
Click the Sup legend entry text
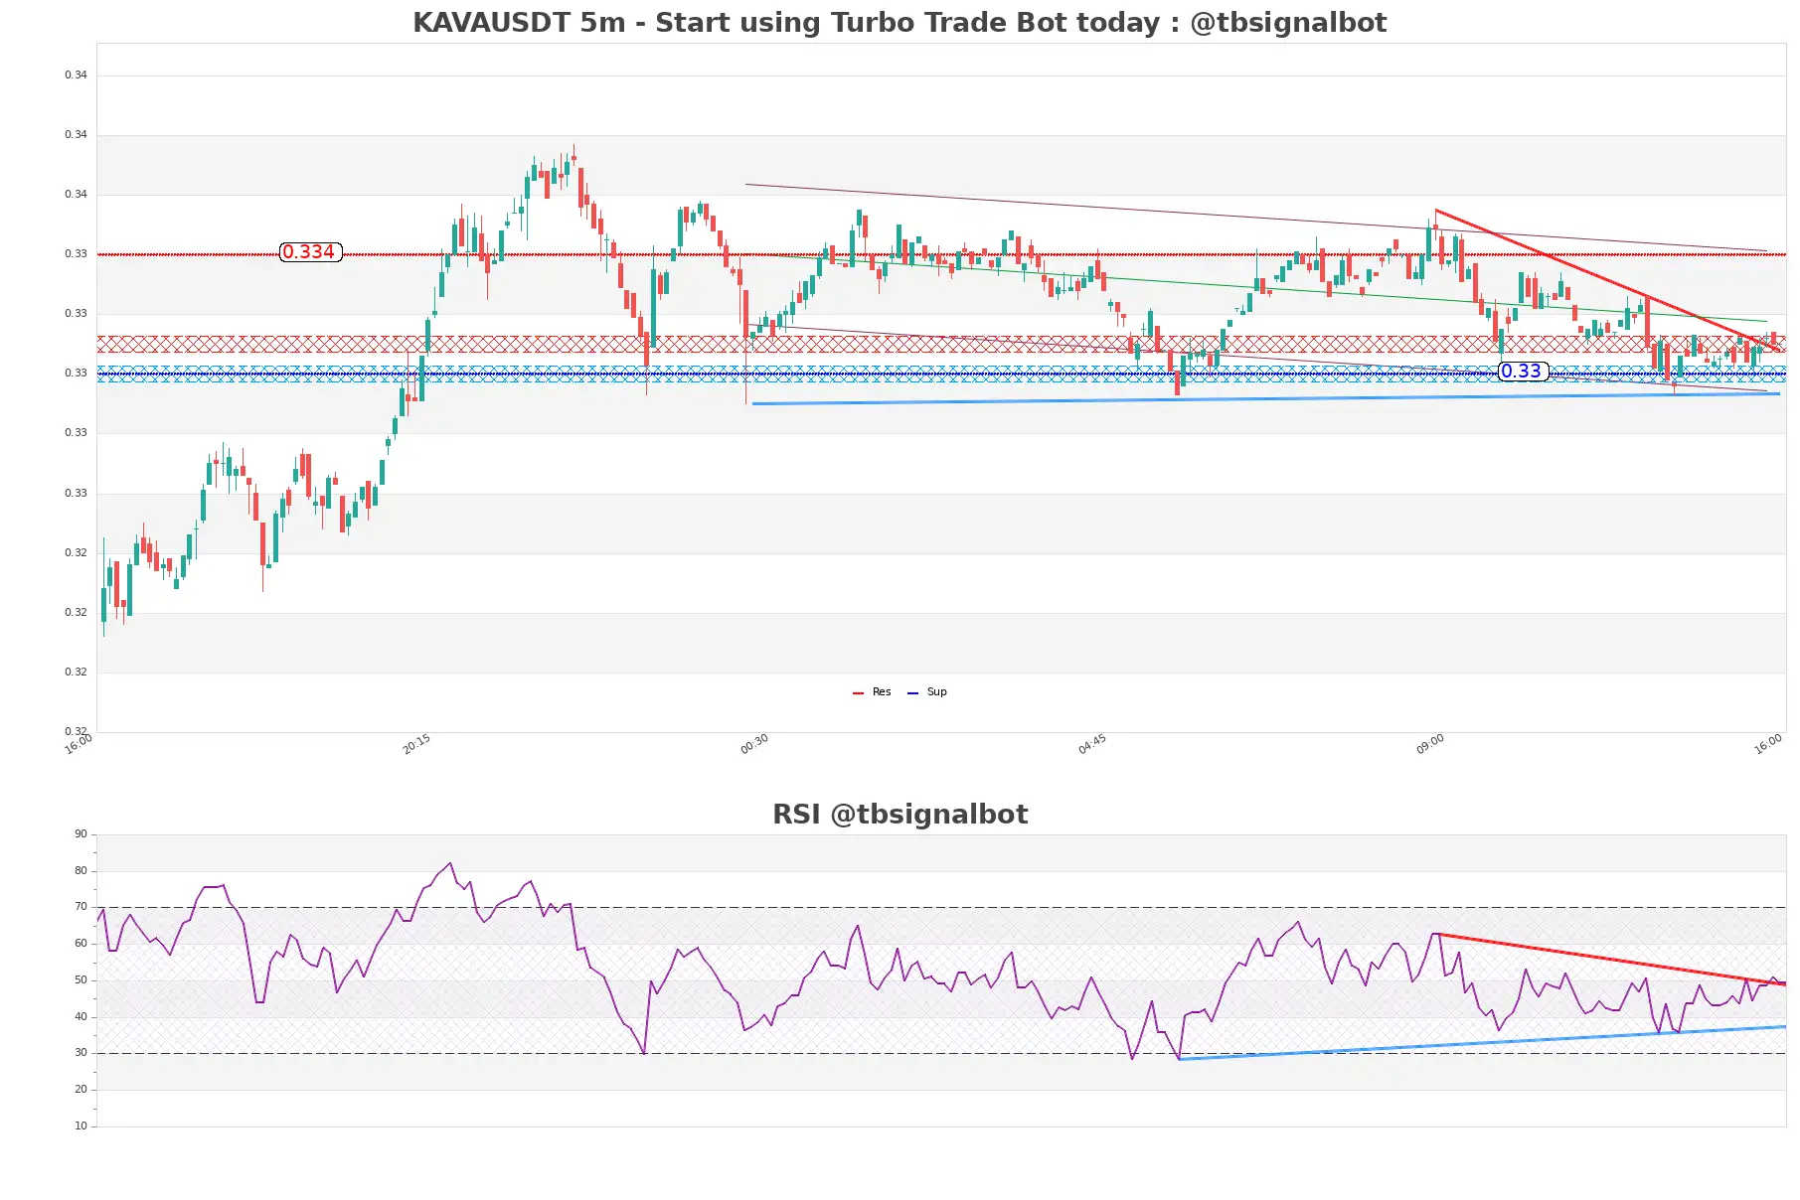936,692
